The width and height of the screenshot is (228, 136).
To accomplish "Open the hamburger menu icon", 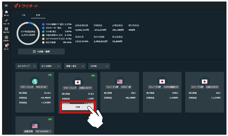I will coord(6,6).
